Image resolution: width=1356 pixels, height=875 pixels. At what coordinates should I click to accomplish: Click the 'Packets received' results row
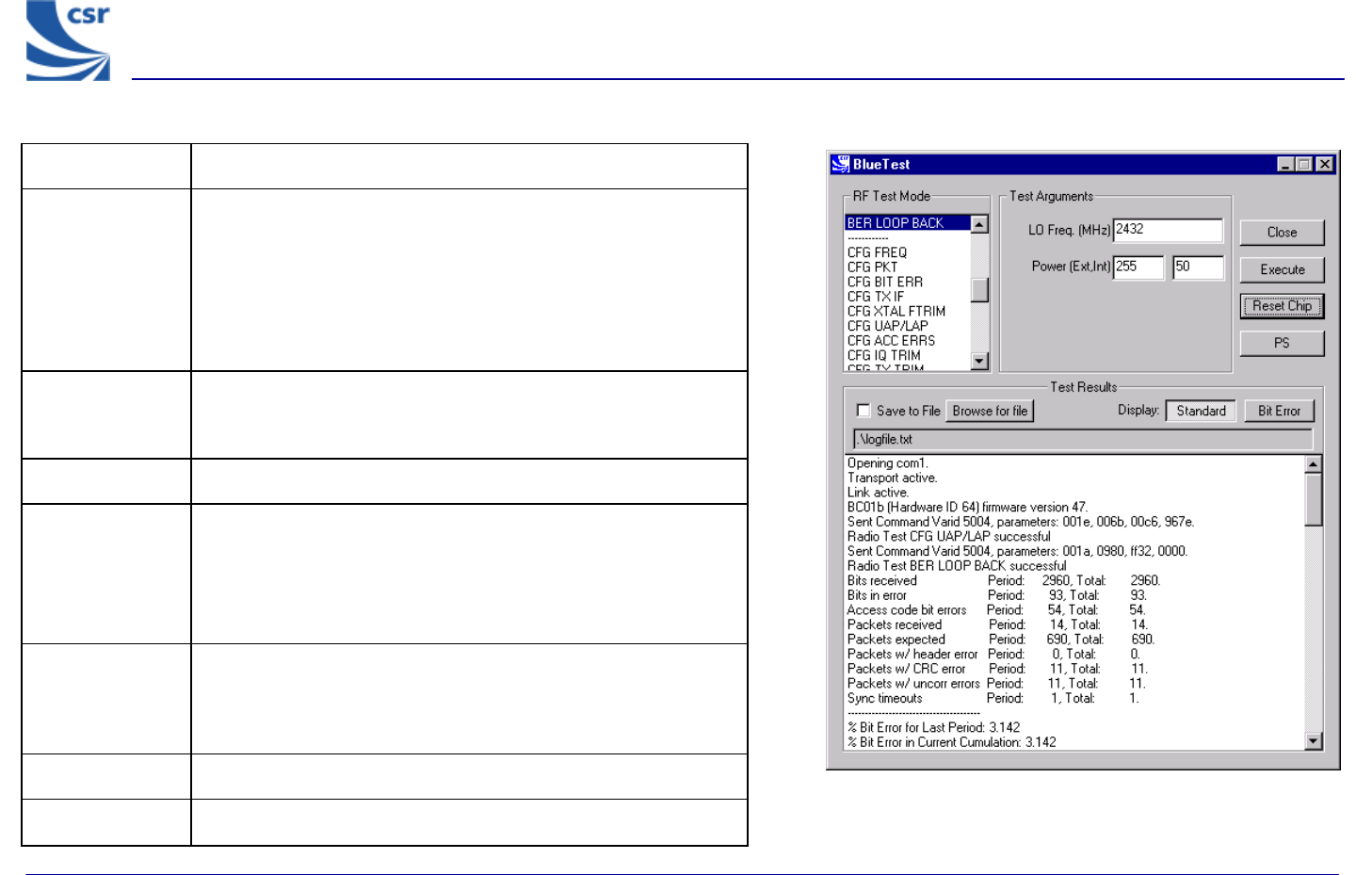tap(997, 625)
